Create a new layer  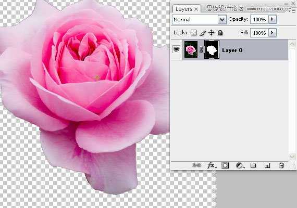(267, 165)
